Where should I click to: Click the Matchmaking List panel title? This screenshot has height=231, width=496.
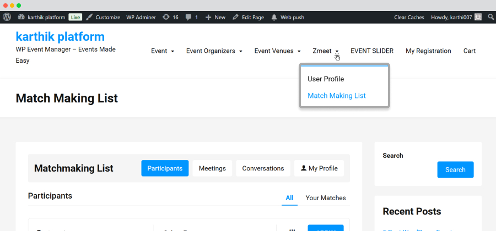pyautogui.click(x=74, y=168)
